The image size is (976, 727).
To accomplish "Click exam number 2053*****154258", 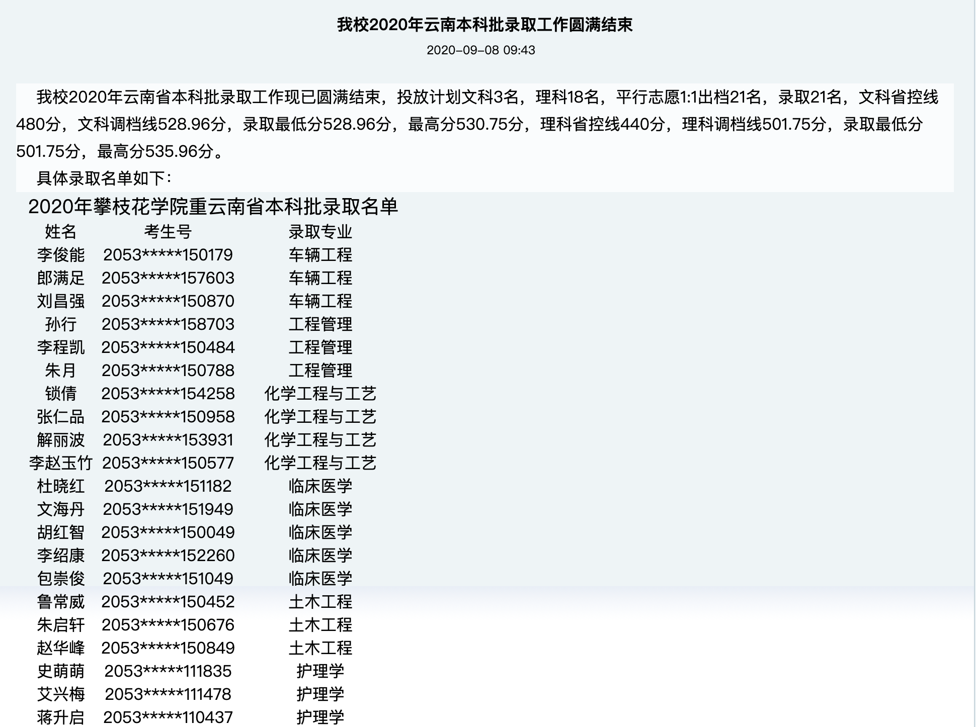I will coord(168,394).
